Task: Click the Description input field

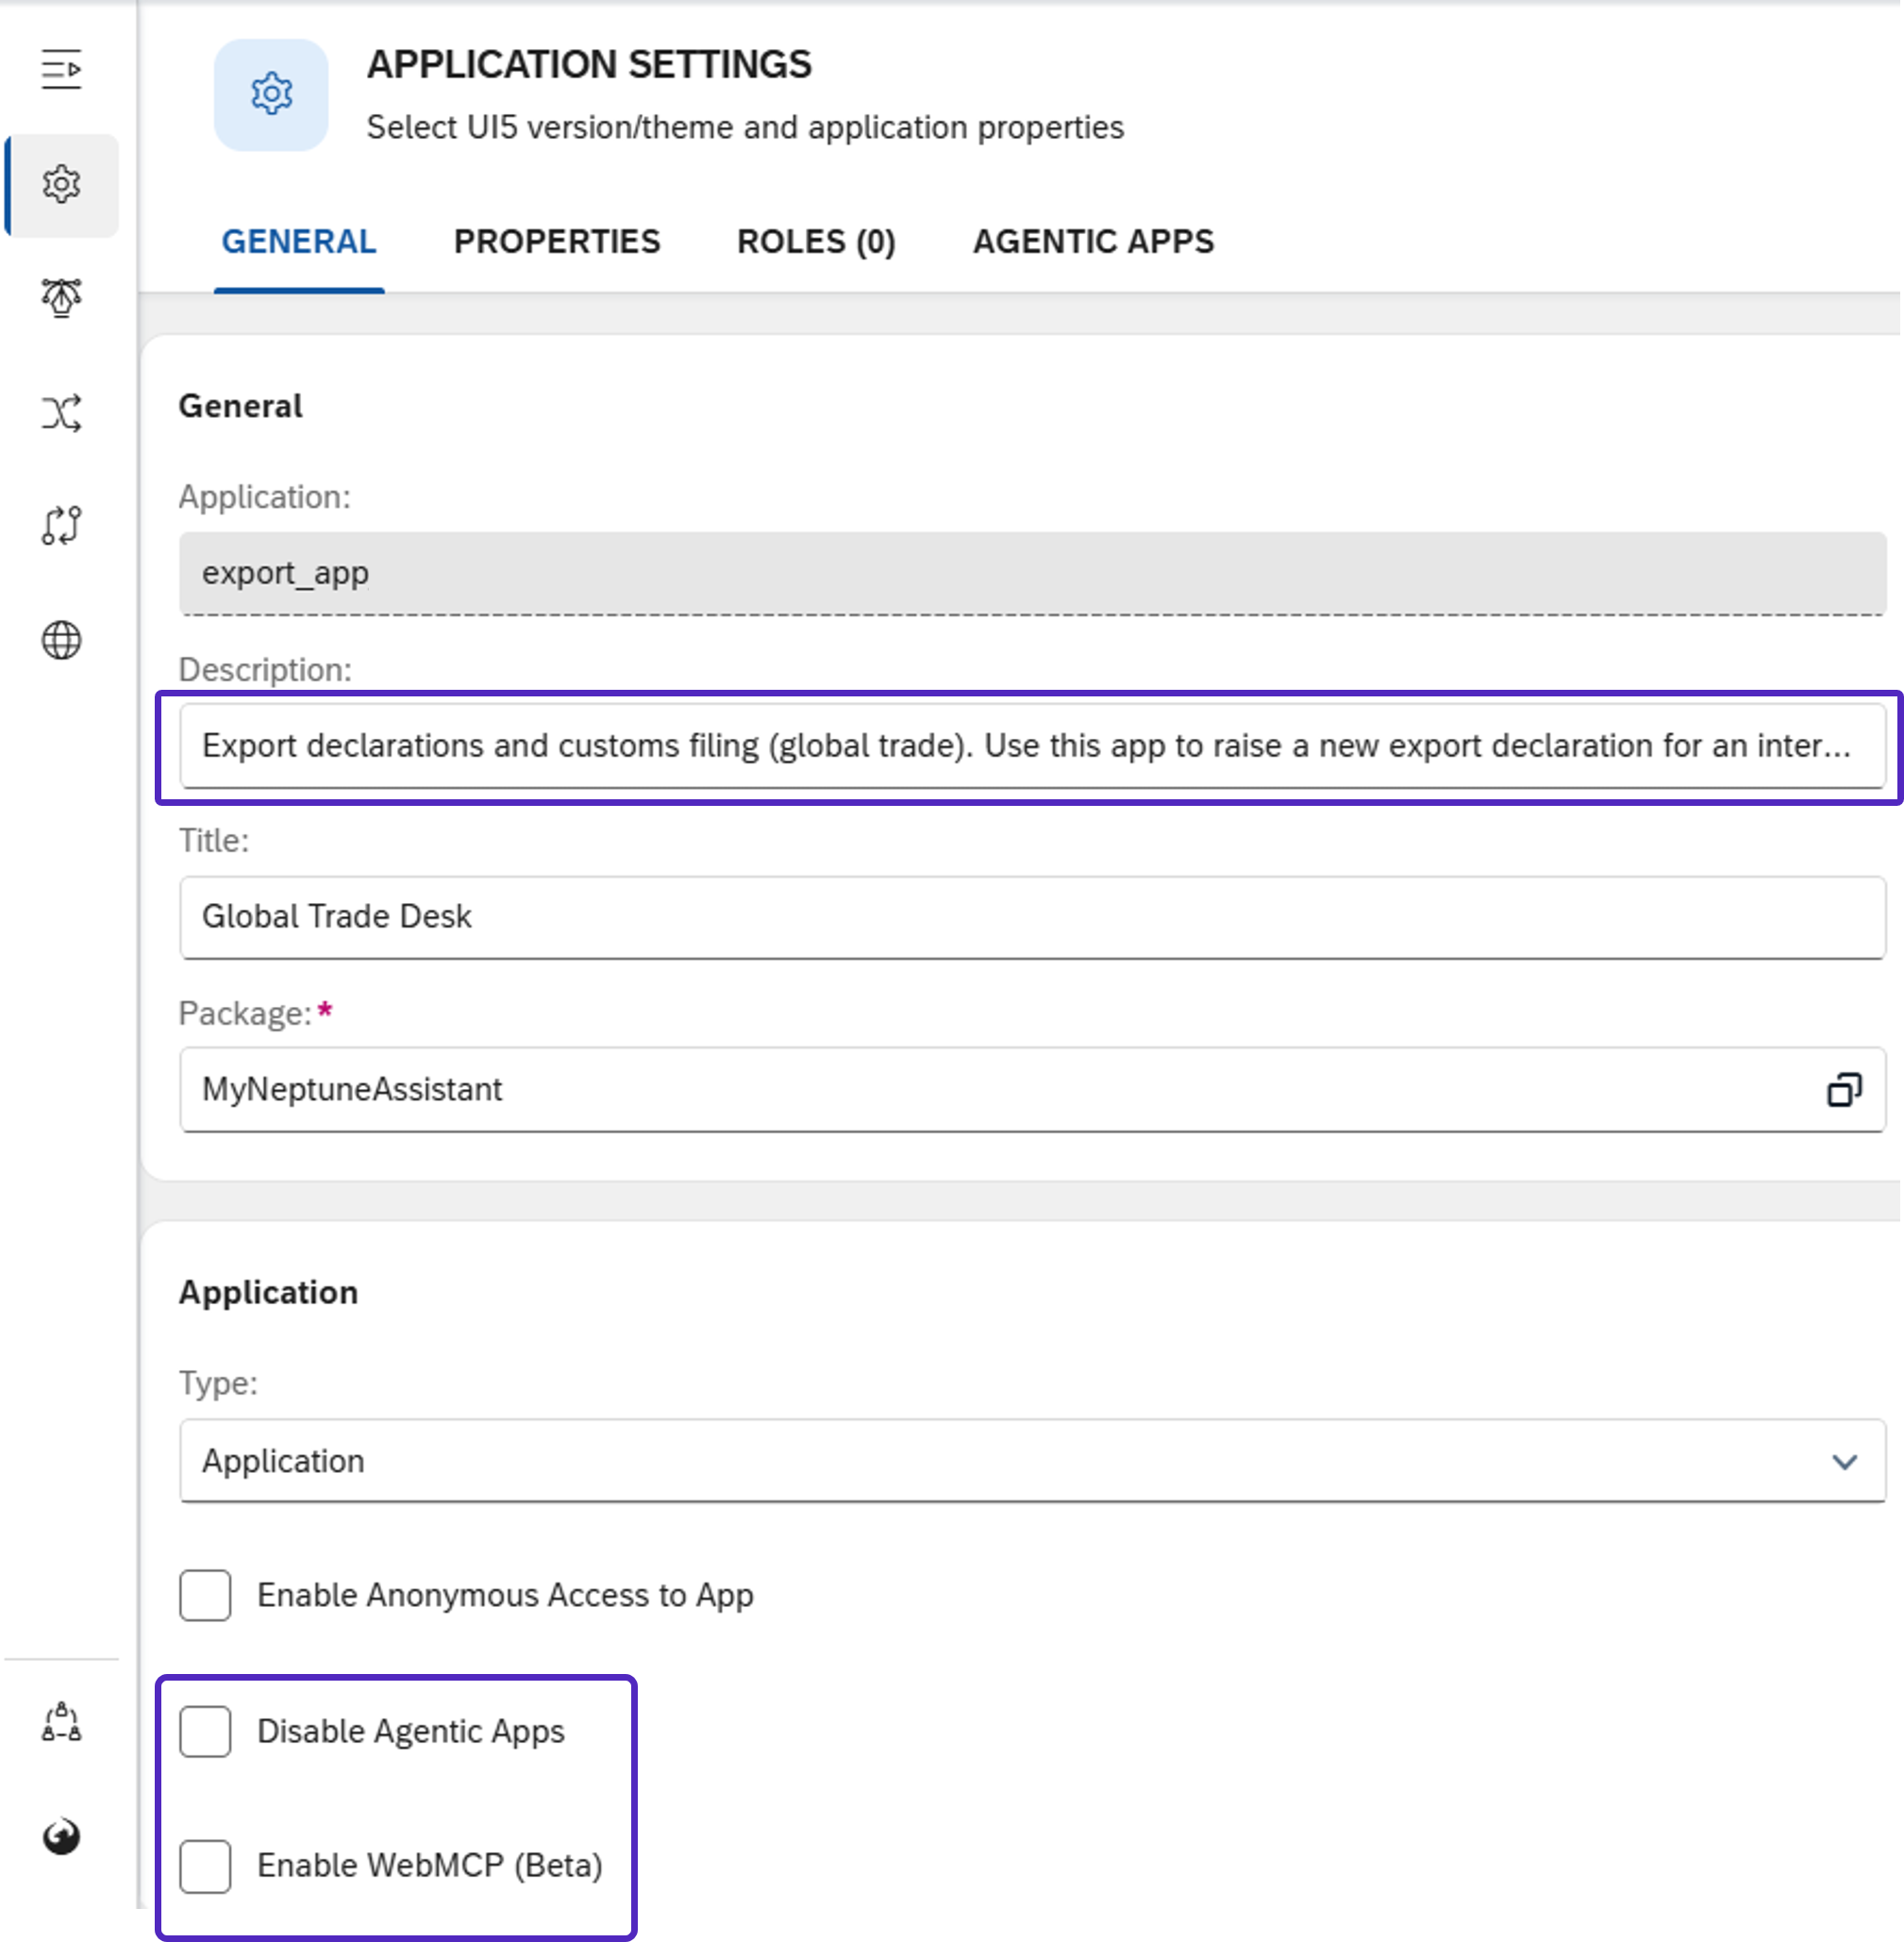Action: (x=1032, y=746)
